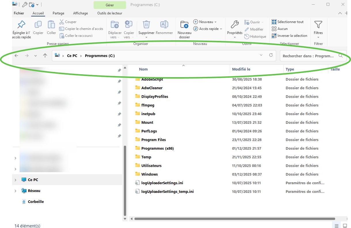The height and width of the screenshot is (228, 351).
Task: Expand the Ce PC tree node
Action: pos(15,180)
